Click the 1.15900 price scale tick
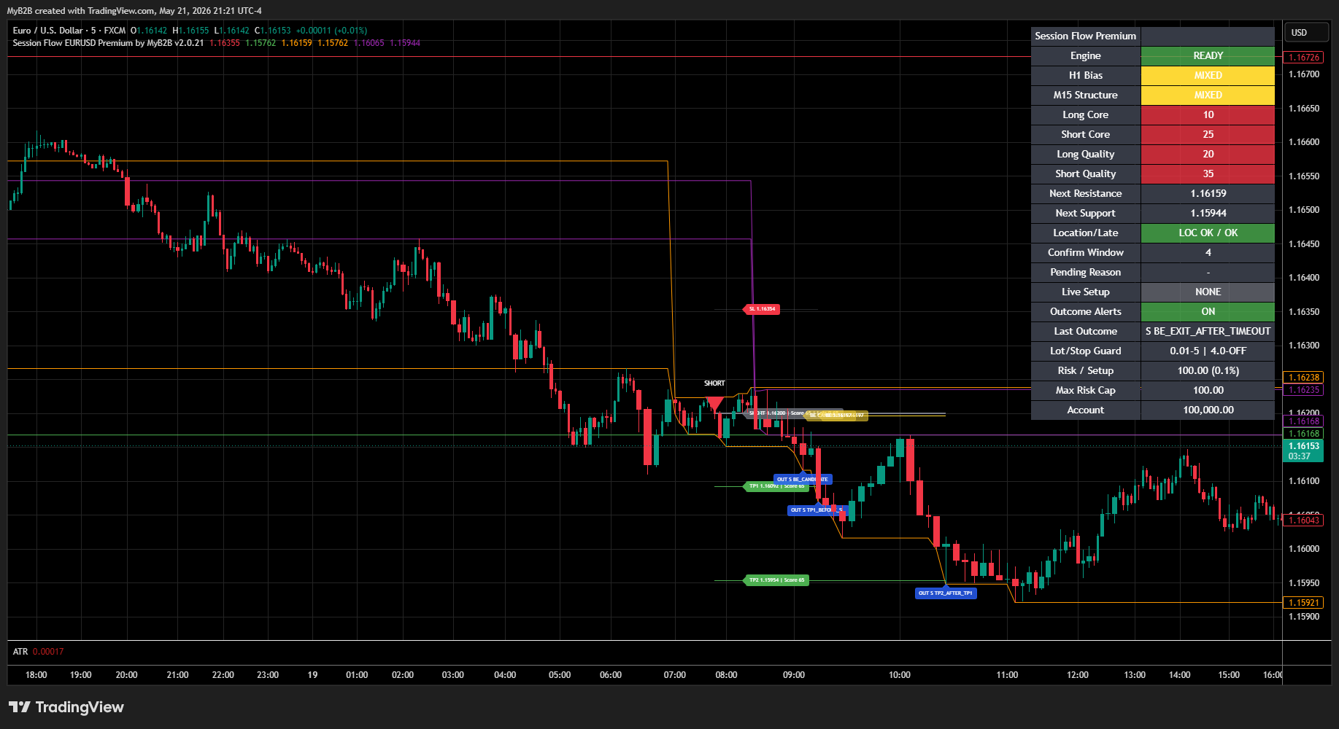1339x729 pixels. point(1303,617)
